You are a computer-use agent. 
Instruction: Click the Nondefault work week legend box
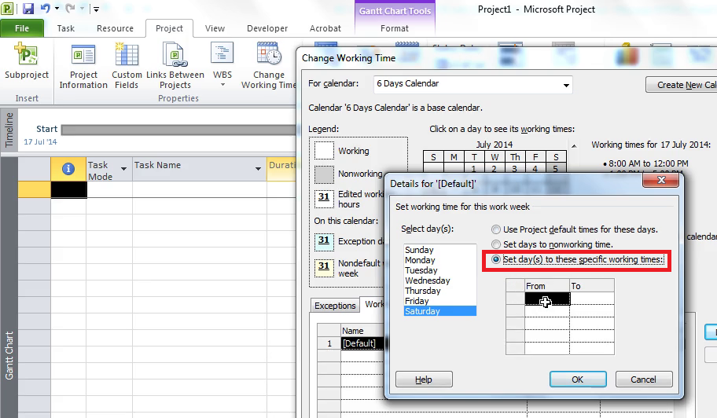[324, 267]
